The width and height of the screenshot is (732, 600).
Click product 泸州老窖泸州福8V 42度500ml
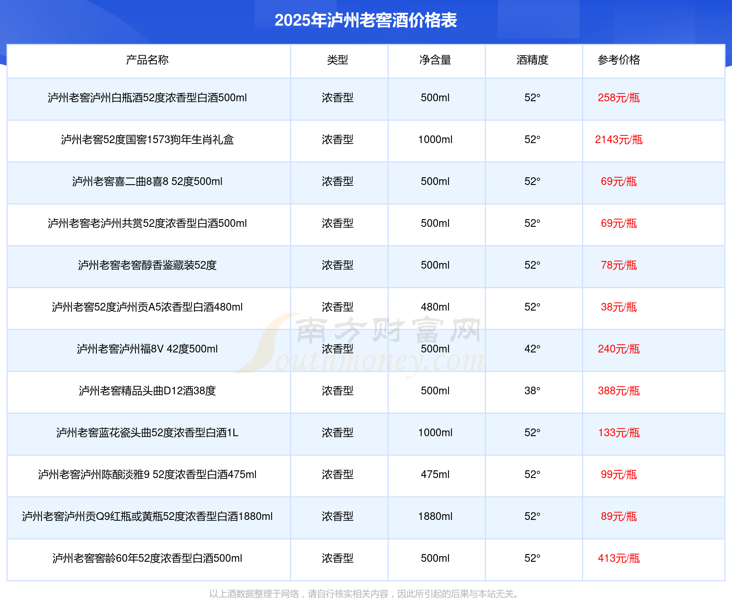click(x=147, y=349)
